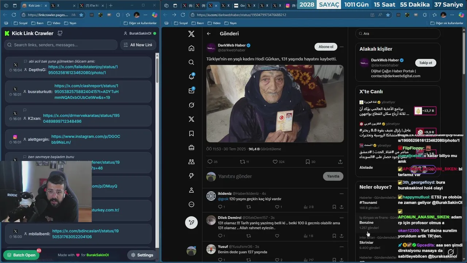
Task: Open more menu on ikideniz reply
Action: click(341, 194)
